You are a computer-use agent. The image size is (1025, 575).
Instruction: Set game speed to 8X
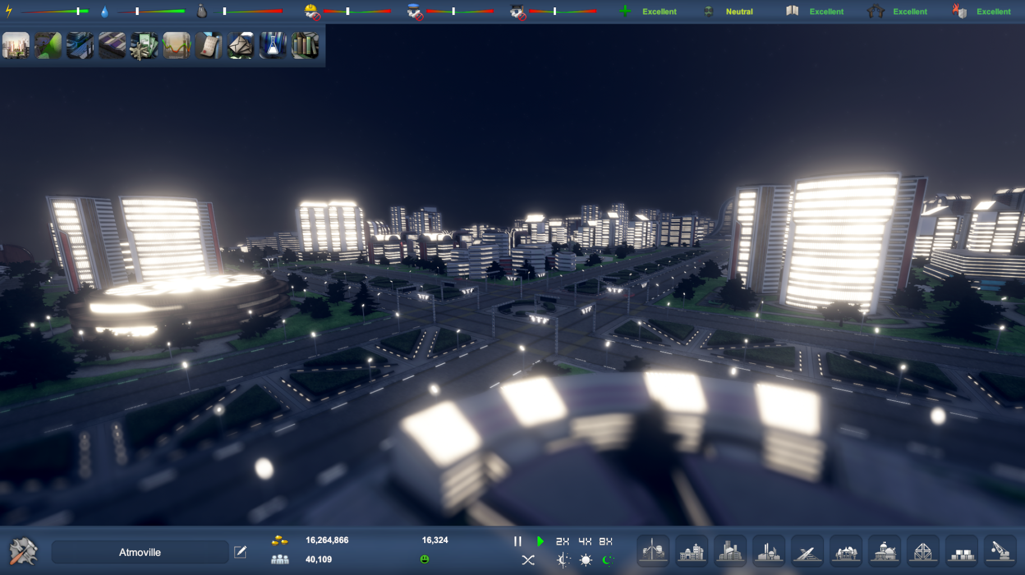[x=606, y=541]
